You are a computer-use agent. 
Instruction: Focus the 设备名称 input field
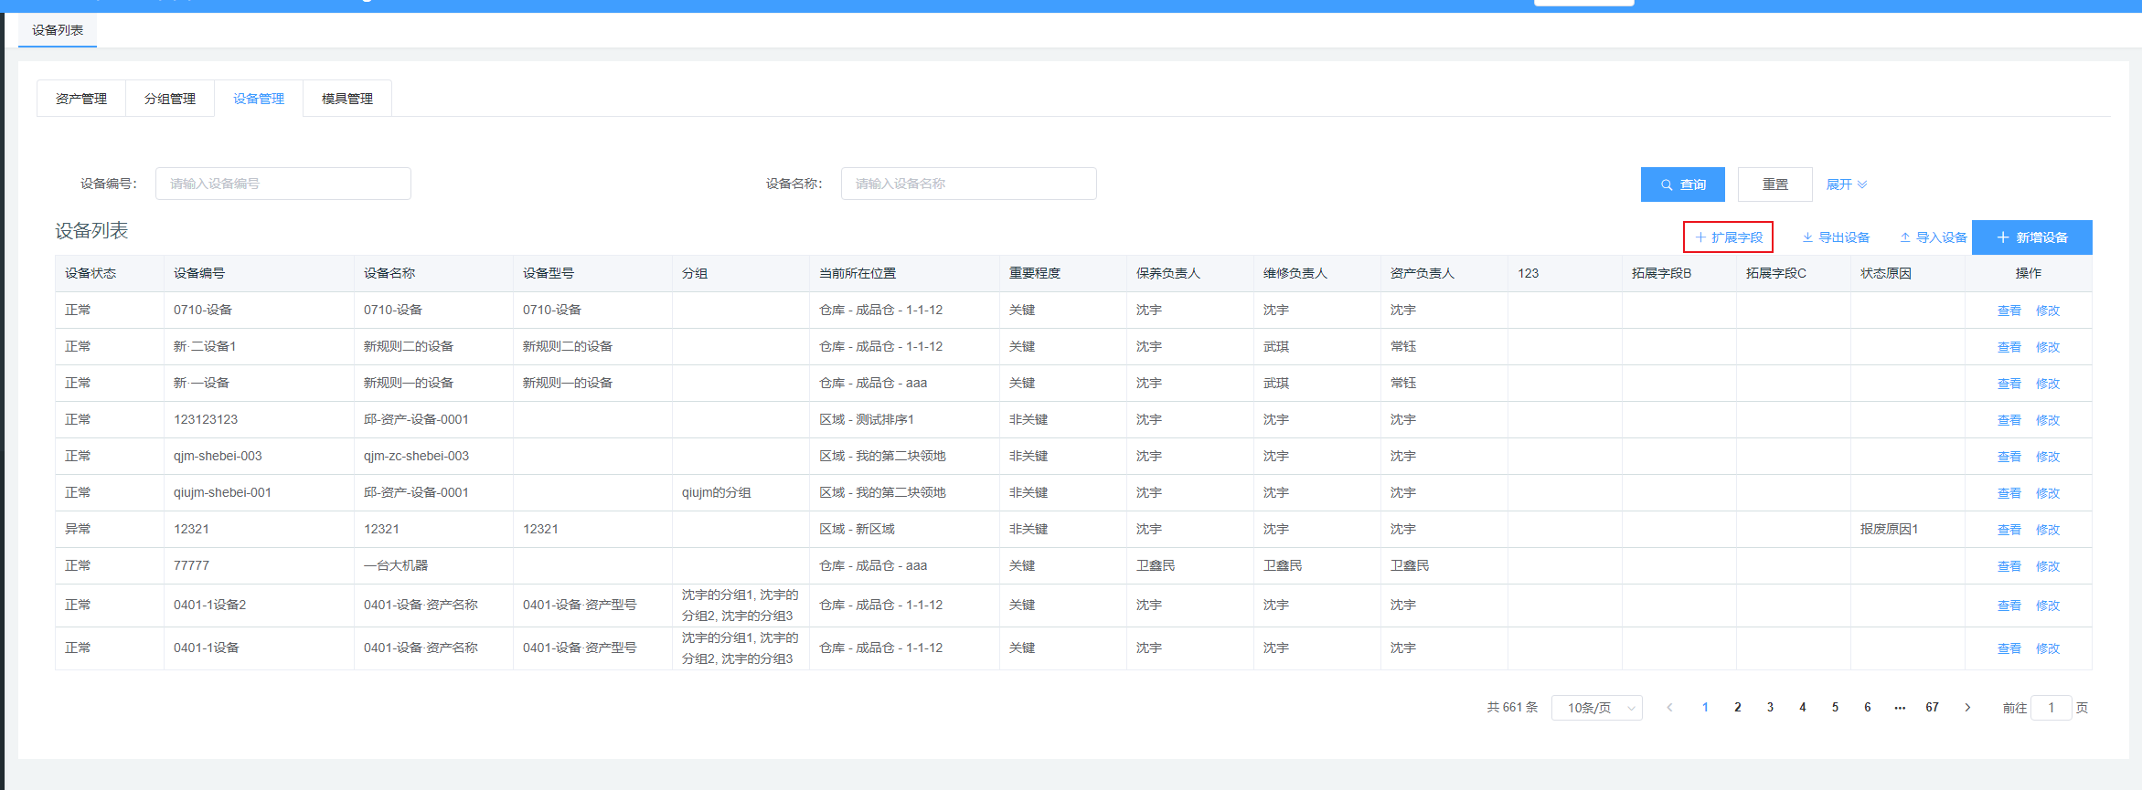point(968,184)
